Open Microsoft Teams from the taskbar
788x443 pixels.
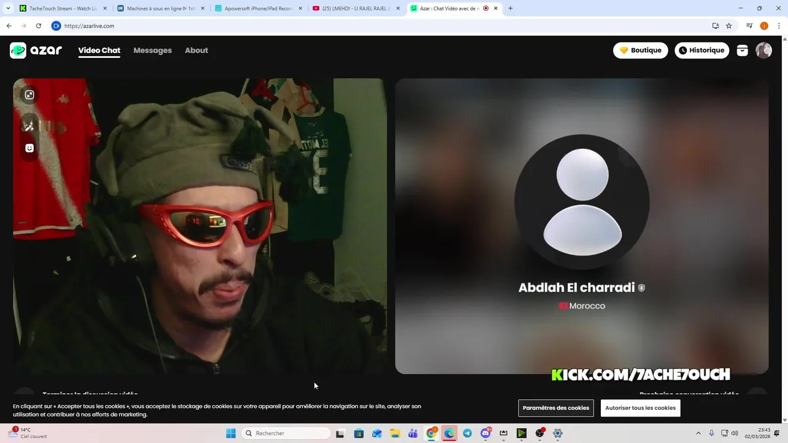413,433
